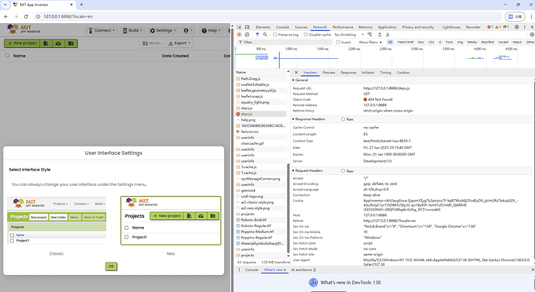This screenshot has width=535, height=292.
Task: Open the Lighthouse panel
Action: click(x=451, y=27)
